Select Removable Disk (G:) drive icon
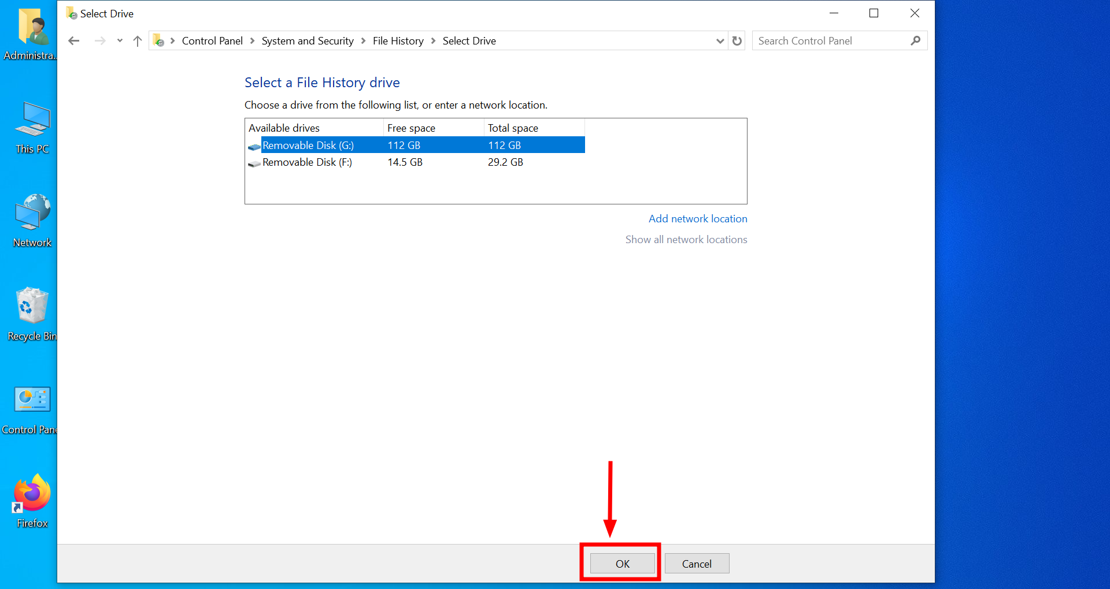This screenshot has width=1110, height=589. [254, 146]
